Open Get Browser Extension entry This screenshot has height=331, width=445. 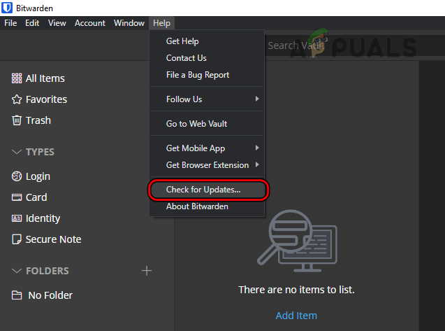click(x=207, y=165)
